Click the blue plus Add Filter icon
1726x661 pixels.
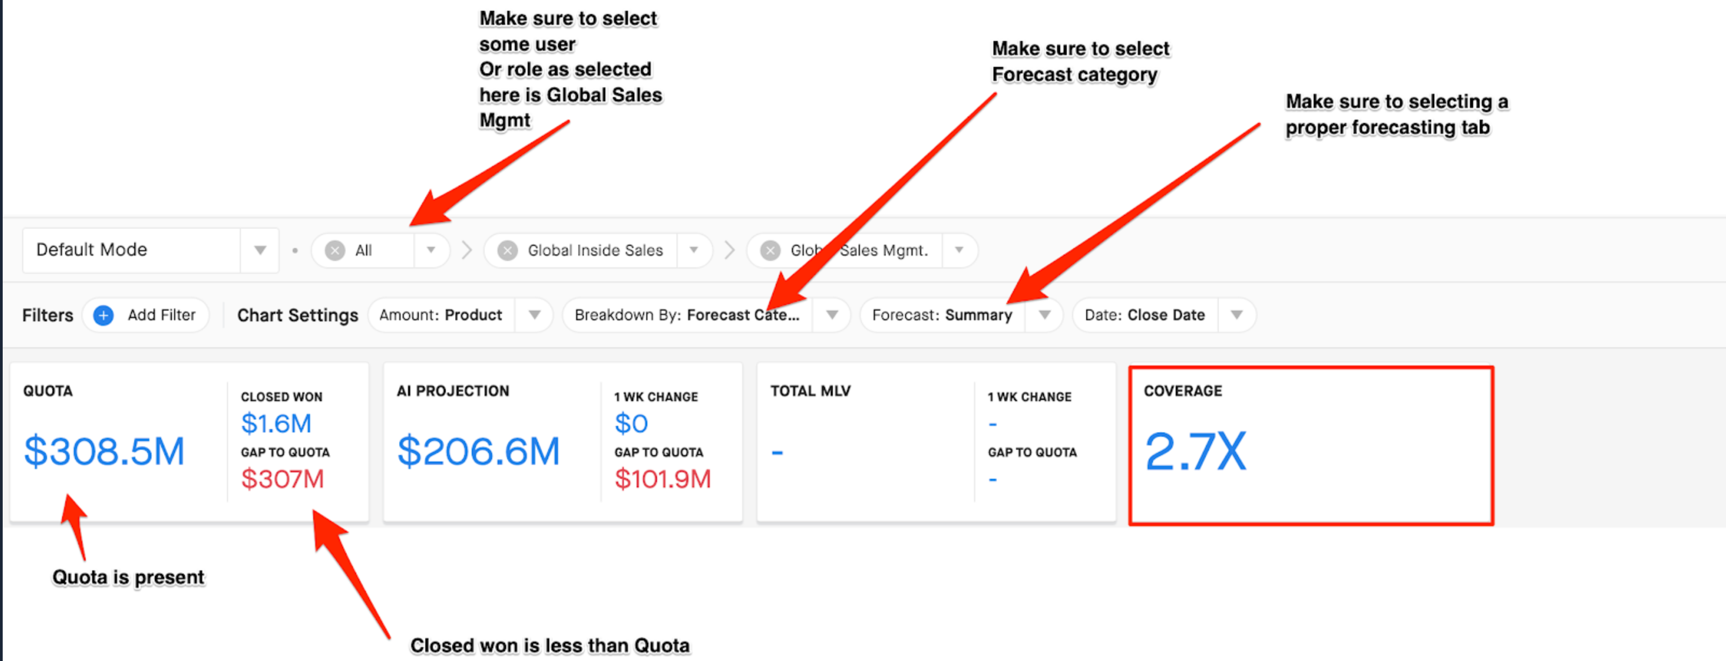103,315
